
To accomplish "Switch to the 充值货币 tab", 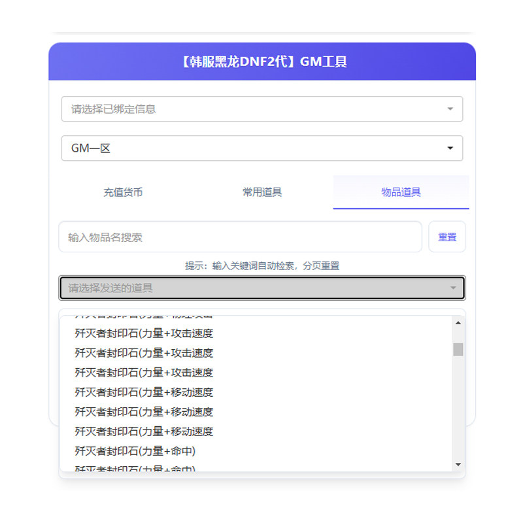I will [123, 192].
